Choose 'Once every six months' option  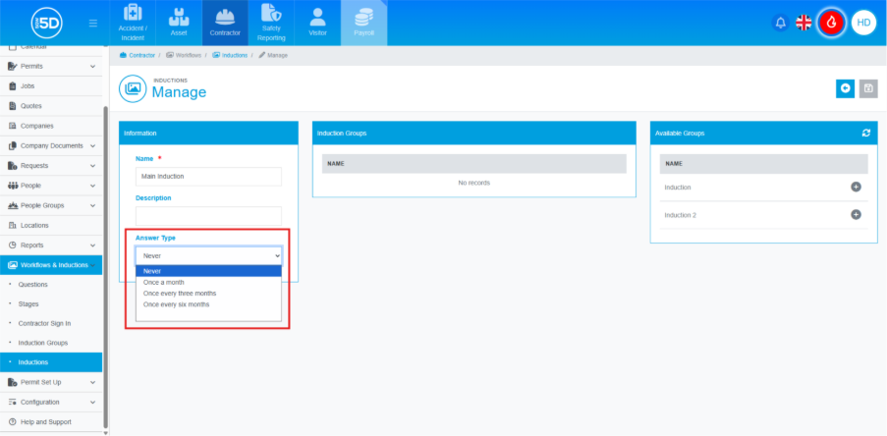coord(176,304)
